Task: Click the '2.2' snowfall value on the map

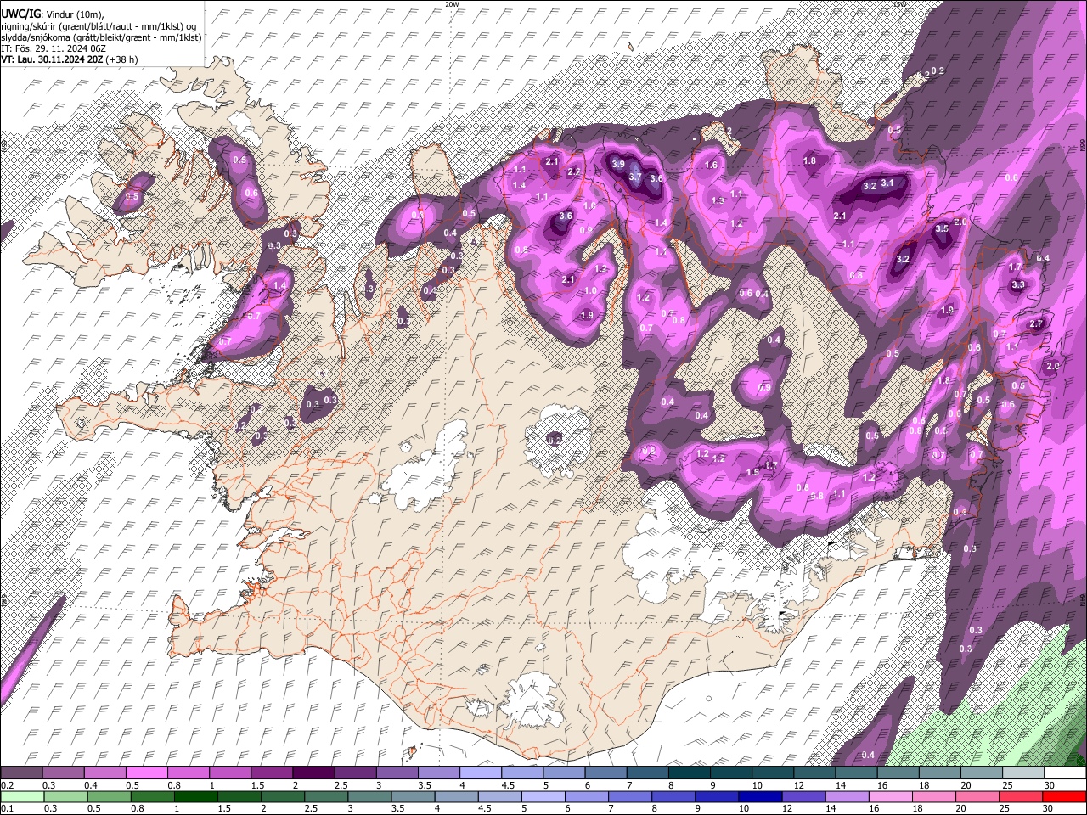Action: (x=573, y=172)
